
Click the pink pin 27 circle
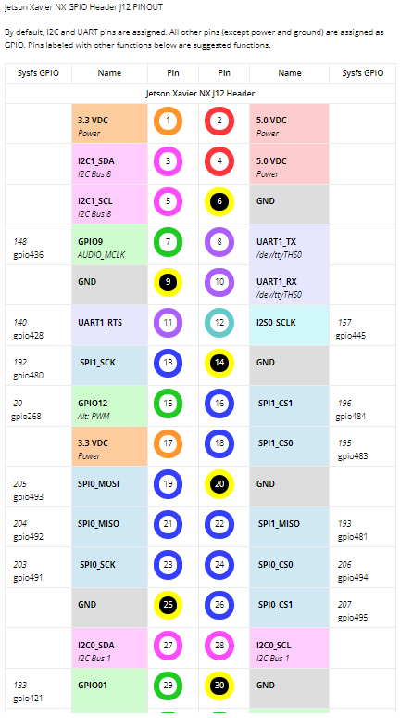(168, 646)
